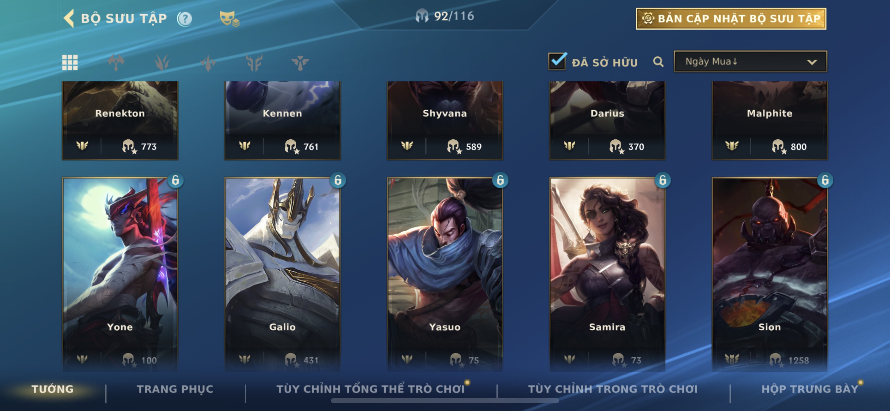Image resolution: width=890 pixels, height=411 pixels.
Task: Select the Malphite champion card
Action: pyautogui.click(x=770, y=120)
